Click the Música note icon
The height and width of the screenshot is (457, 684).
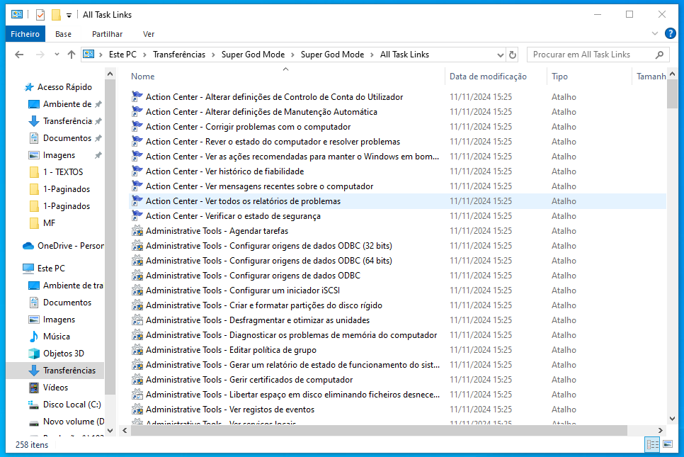(33, 336)
